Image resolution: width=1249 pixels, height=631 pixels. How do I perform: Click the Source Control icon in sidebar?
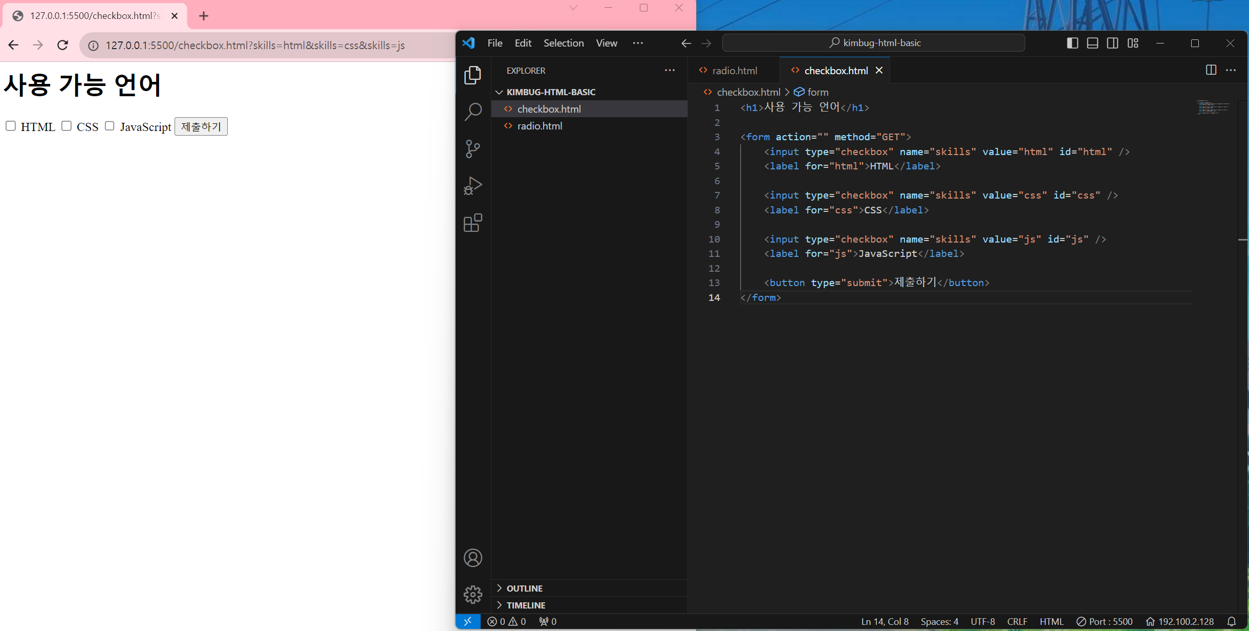pyautogui.click(x=473, y=148)
